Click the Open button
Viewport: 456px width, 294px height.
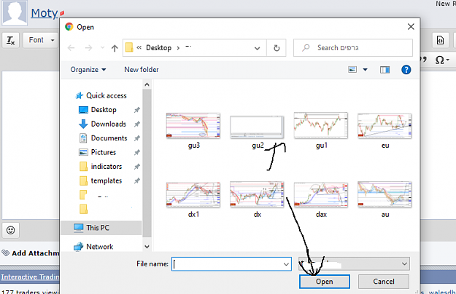324,282
